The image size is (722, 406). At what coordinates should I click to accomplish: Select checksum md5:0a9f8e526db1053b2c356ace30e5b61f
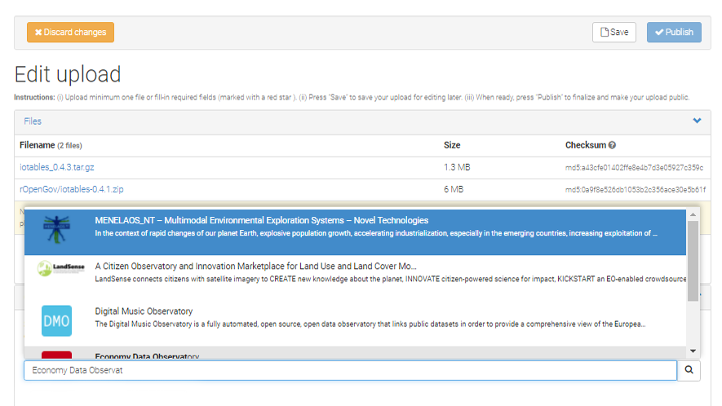pyautogui.click(x=635, y=190)
